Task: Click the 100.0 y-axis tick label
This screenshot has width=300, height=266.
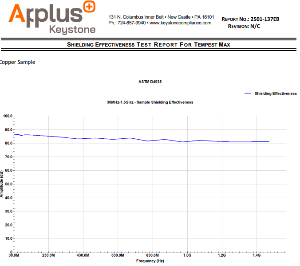Action: [8, 116]
